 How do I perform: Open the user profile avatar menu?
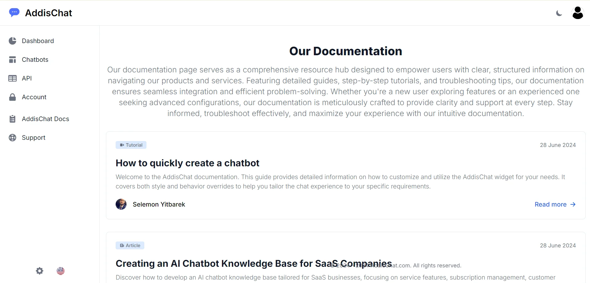(578, 12)
